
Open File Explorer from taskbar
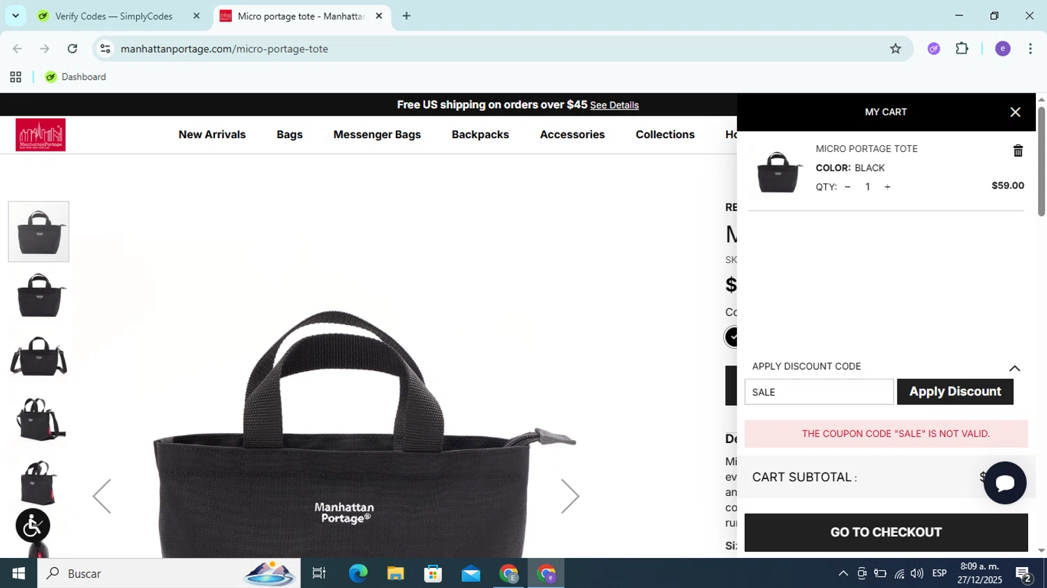[x=396, y=573]
